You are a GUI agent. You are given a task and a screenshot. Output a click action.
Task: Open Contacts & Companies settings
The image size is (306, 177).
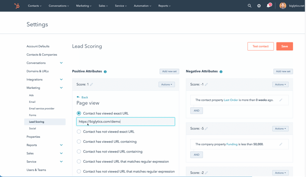pyautogui.click(x=42, y=55)
